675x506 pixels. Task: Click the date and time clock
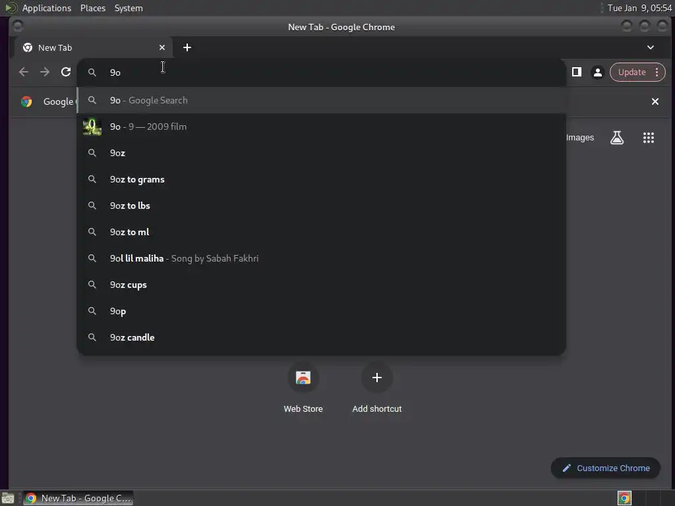[x=639, y=8]
